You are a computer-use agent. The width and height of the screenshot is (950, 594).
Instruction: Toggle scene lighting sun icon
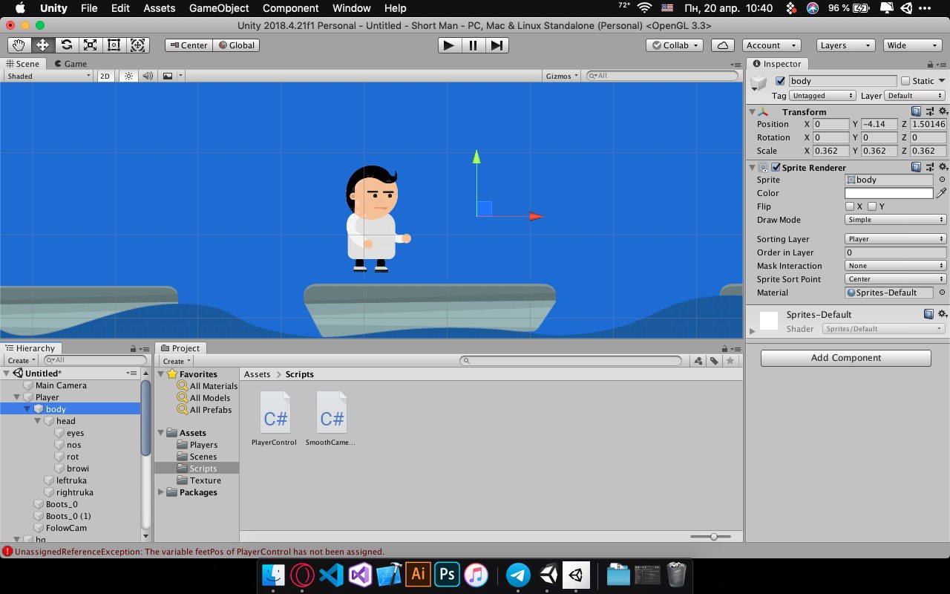[x=128, y=76]
